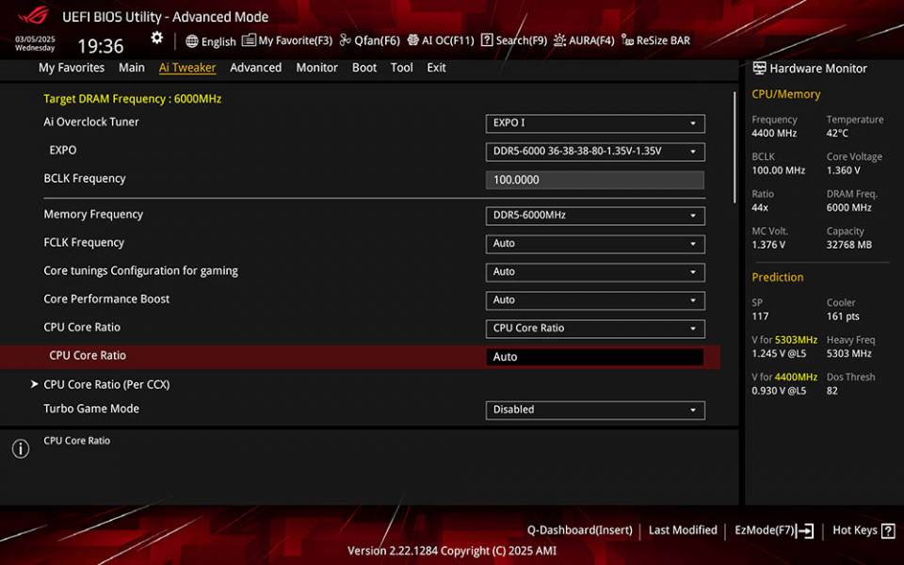Open EXPO profile dropdown
Screen dimensions: 904x565
595,152
